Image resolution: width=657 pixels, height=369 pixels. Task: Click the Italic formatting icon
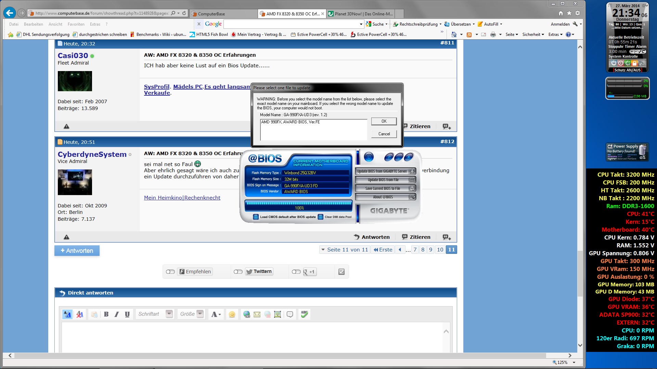pyautogui.click(x=117, y=314)
